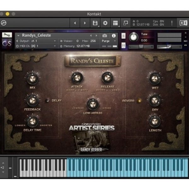This screenshot has width=189, height=189.
Task: Click the minimized view resize icon
Action: click(126, 23)
